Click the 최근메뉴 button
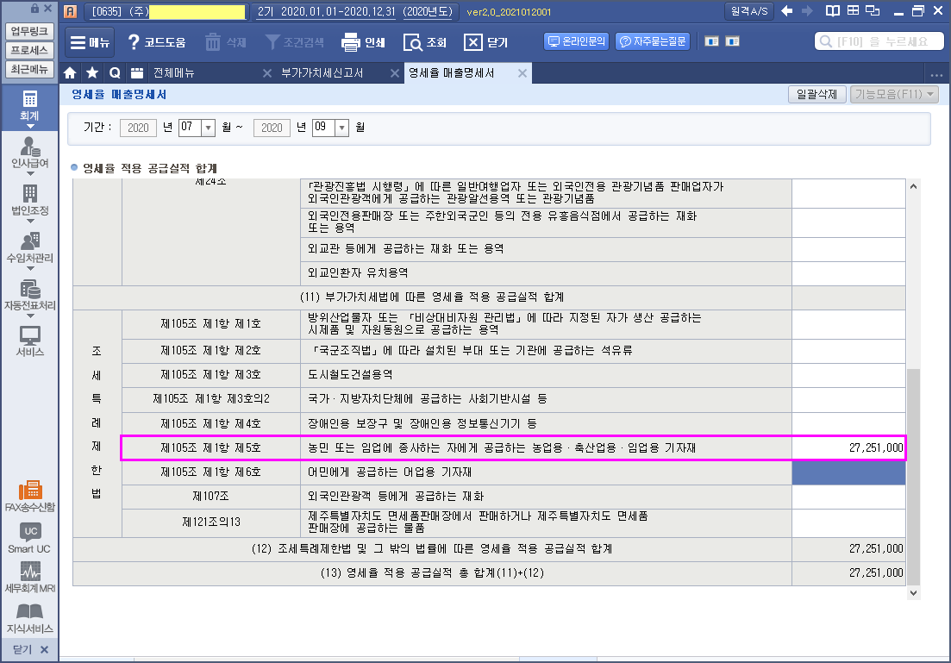Viewport: 951px width, 663px height. click(29, 69)
